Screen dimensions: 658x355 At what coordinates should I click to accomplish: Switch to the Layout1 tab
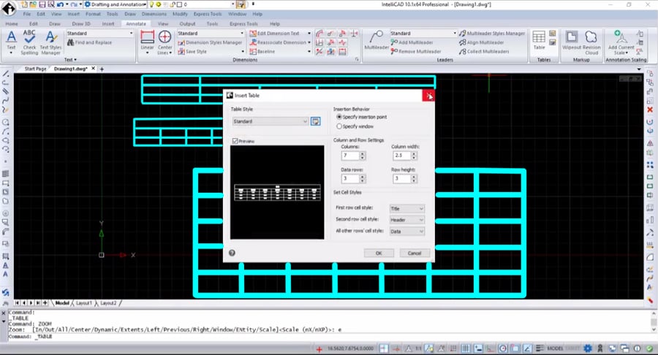84,302
